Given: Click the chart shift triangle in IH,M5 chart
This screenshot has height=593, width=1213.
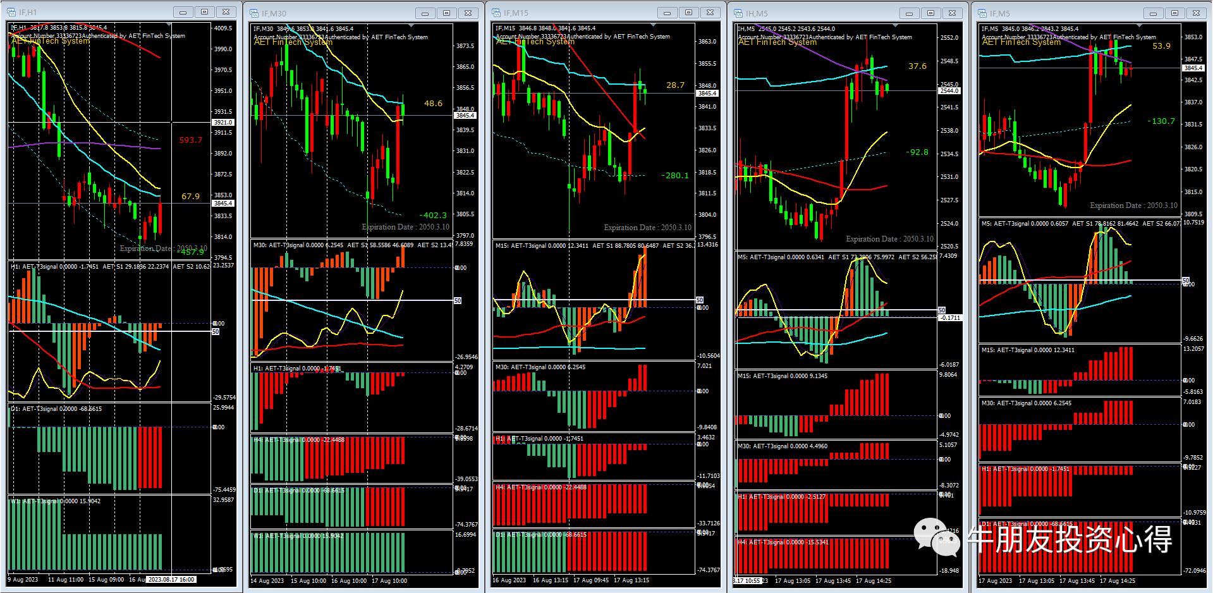Looking at the screenshot, I should (x=896, y=26).
